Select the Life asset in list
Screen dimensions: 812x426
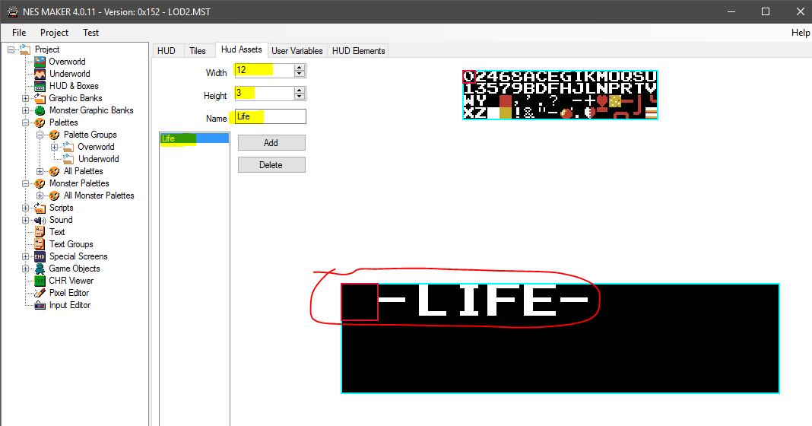pos(194,138)
